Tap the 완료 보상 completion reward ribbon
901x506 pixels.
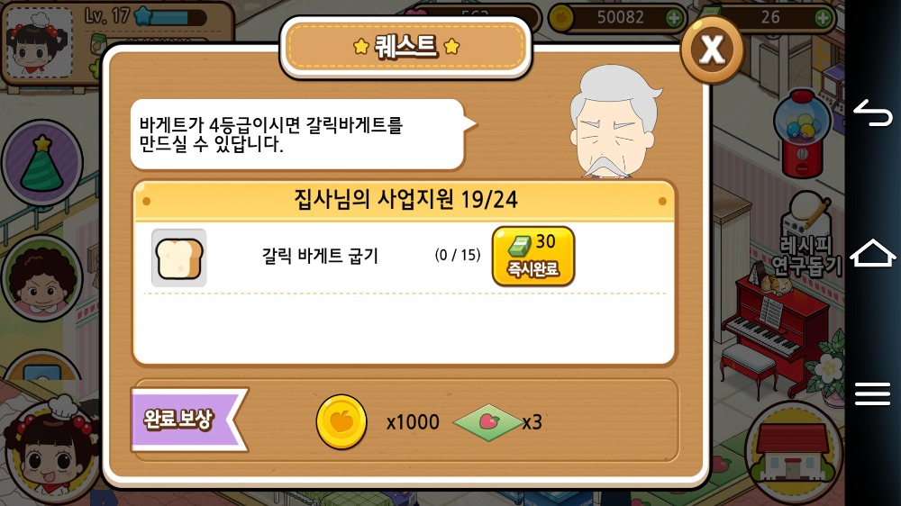[189, 420]
